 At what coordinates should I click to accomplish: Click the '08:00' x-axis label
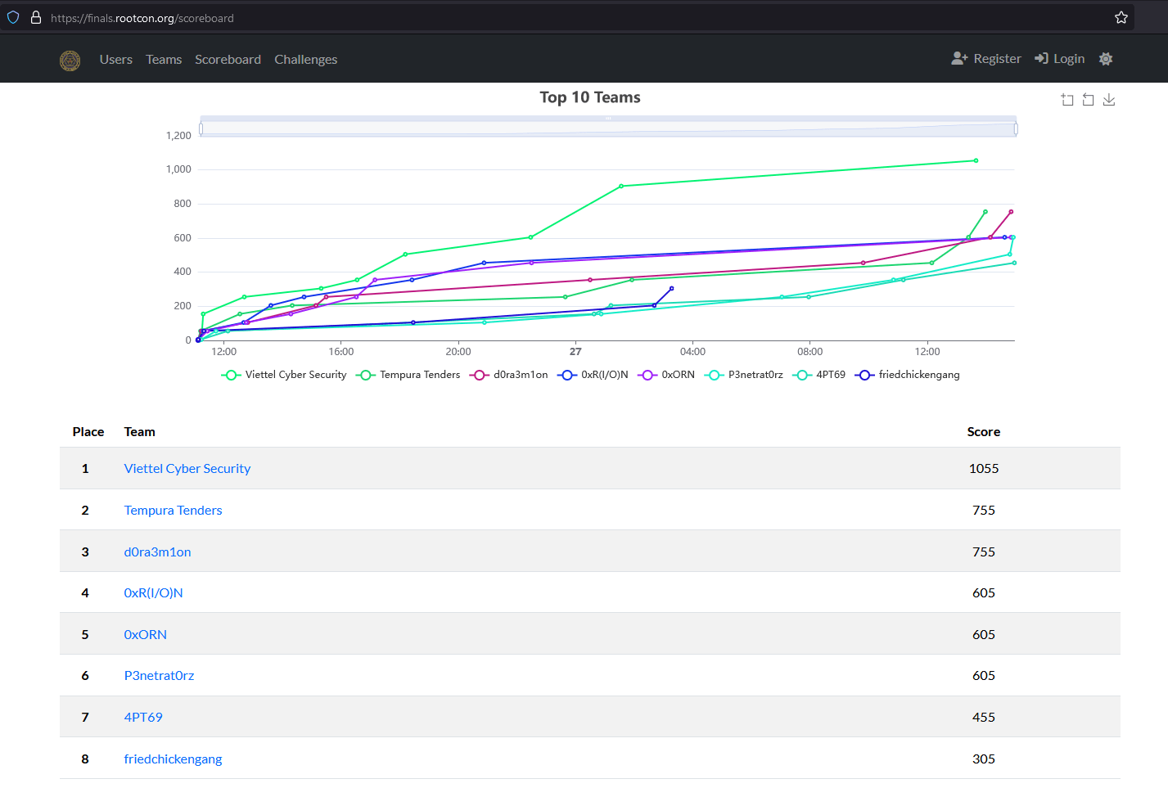[810, 352]
